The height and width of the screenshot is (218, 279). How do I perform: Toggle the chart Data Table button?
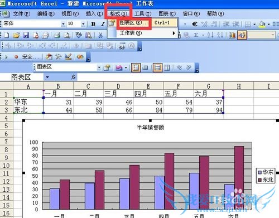click(x=145, y=67)
